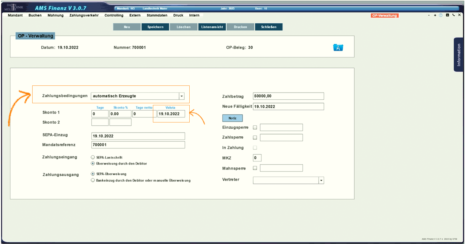Screen dimensions: 465x244
Task: Open the Stammdaten menu
Action: [x=157, y=15]
